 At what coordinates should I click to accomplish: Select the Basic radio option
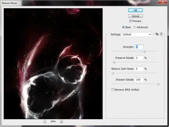pos(123,27)
